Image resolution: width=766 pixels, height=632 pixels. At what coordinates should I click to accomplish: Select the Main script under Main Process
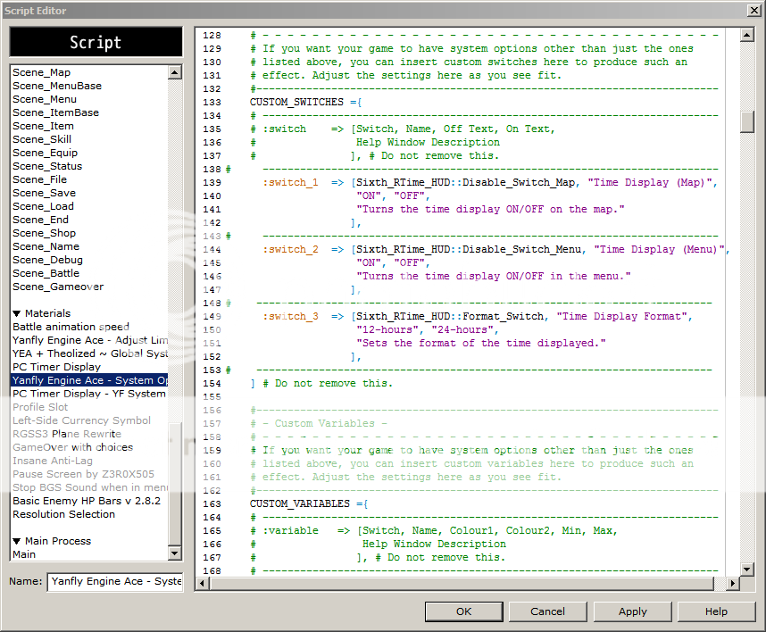click(24, 554)
